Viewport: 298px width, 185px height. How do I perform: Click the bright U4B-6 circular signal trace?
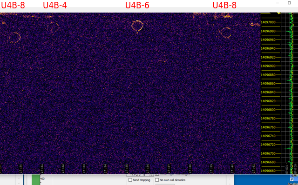click(x=137, y=26)
